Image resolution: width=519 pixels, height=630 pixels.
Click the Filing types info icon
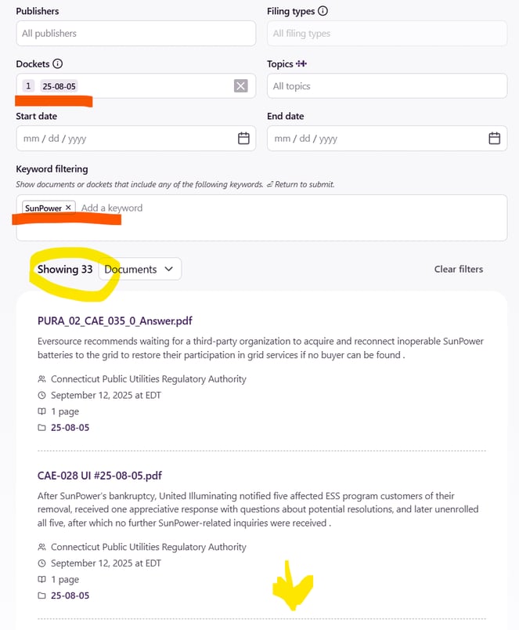point(323,11)
